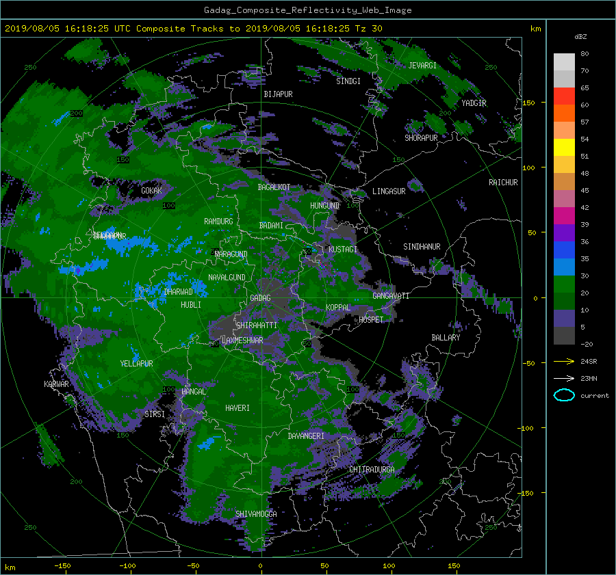Select the Gadag_Composite_Reflectivity_Web_Image title text
616x575 pixels.
[x=307, y=10]
